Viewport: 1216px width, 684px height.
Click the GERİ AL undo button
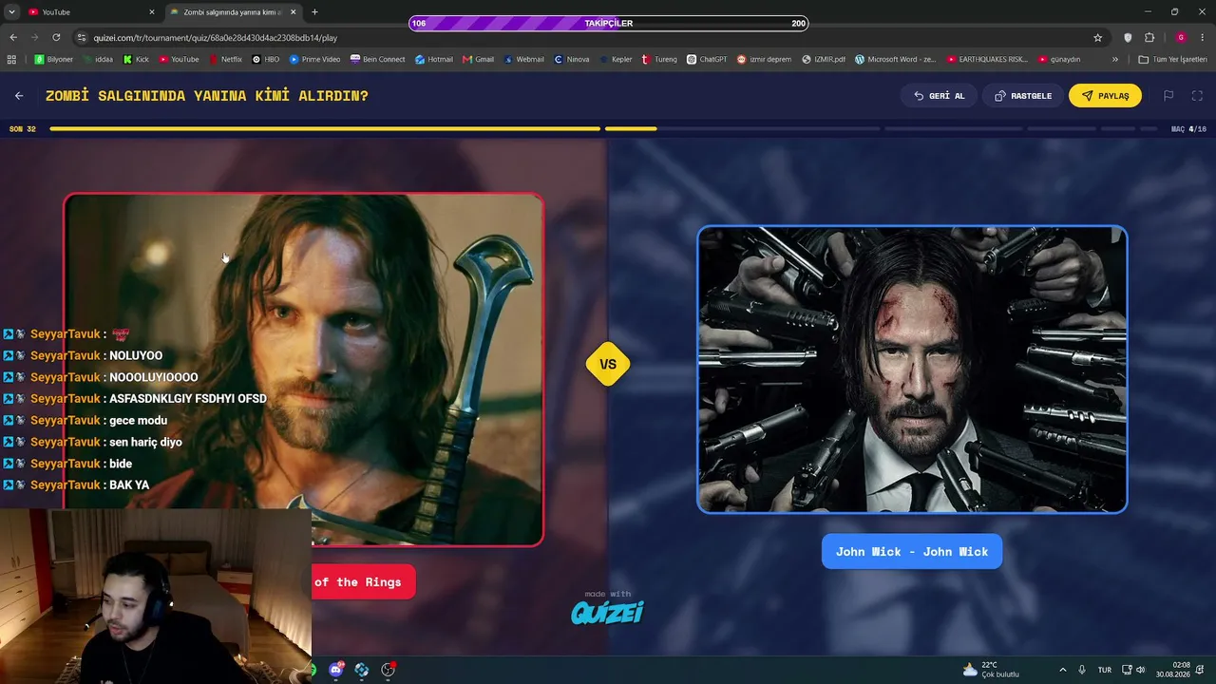(x=940, y=96)
